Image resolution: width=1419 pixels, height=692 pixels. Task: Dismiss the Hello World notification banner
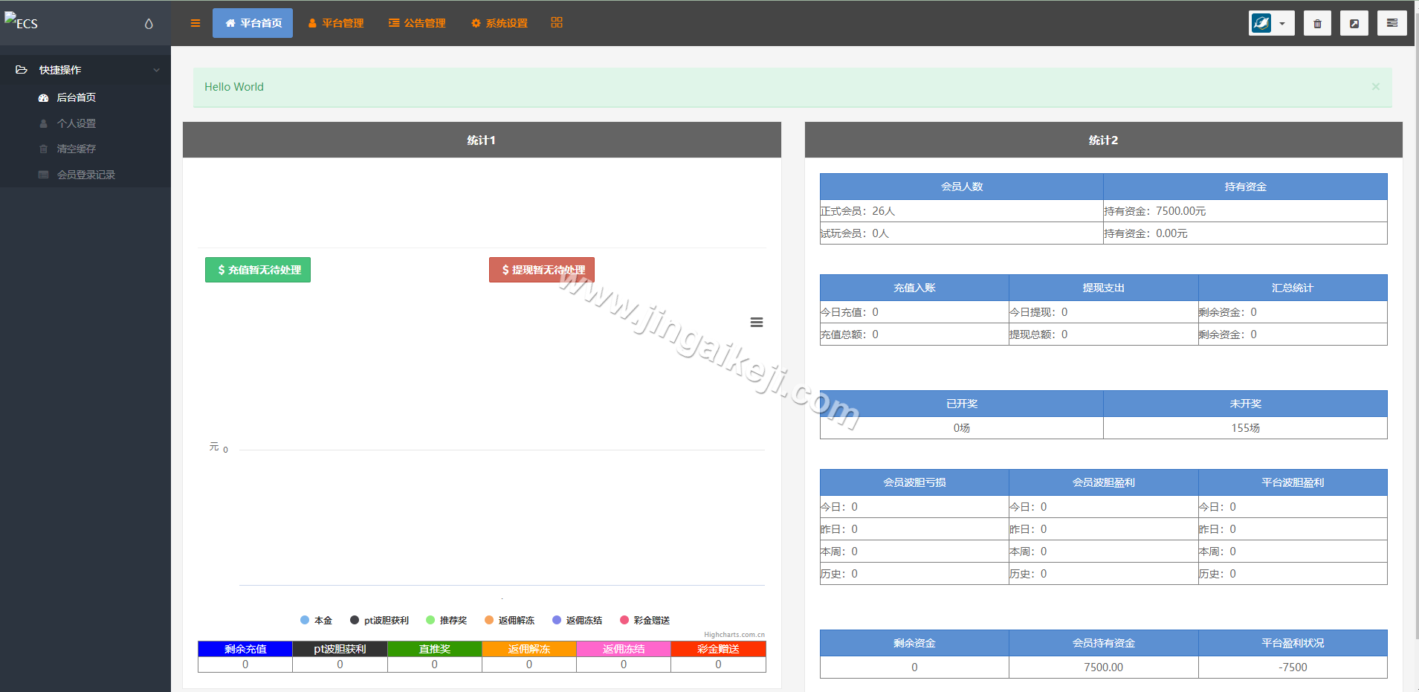click(1374, 86)
